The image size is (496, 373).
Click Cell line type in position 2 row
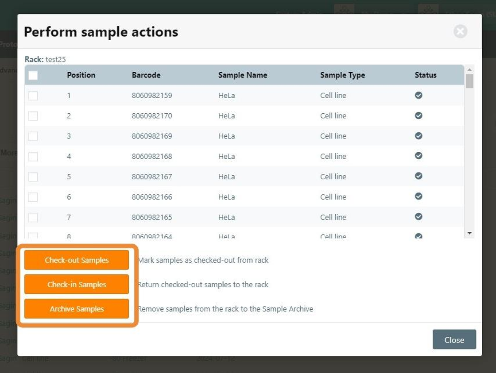point(333,115)
